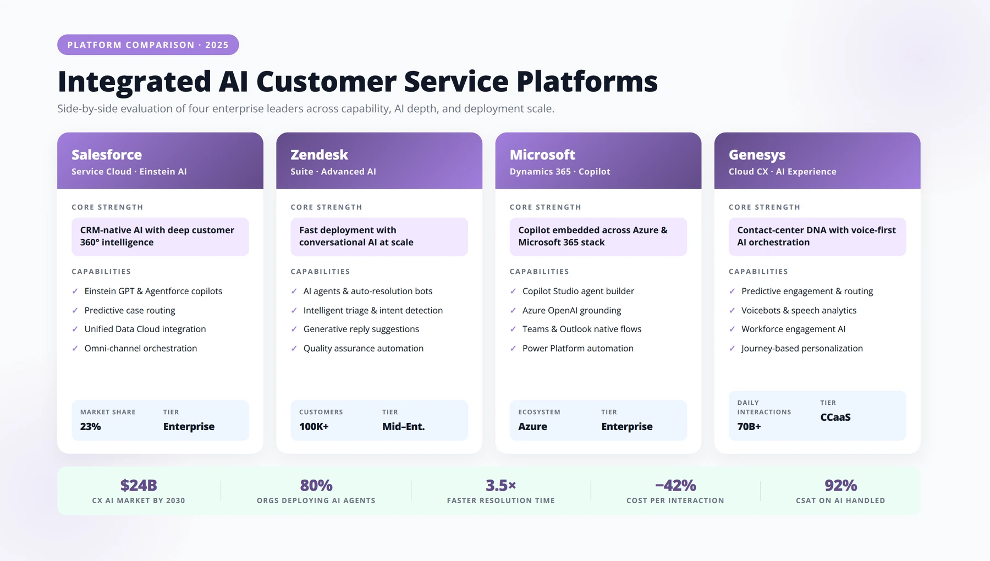Screen dimensions: 990x561
Task: Select 'Copilot Studio agent builder' text
Action: click(578, 291)
